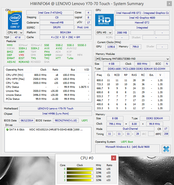Click the Stepping C0 field
Viewport: 174px width, 185px height.
(x=57, y=18)
